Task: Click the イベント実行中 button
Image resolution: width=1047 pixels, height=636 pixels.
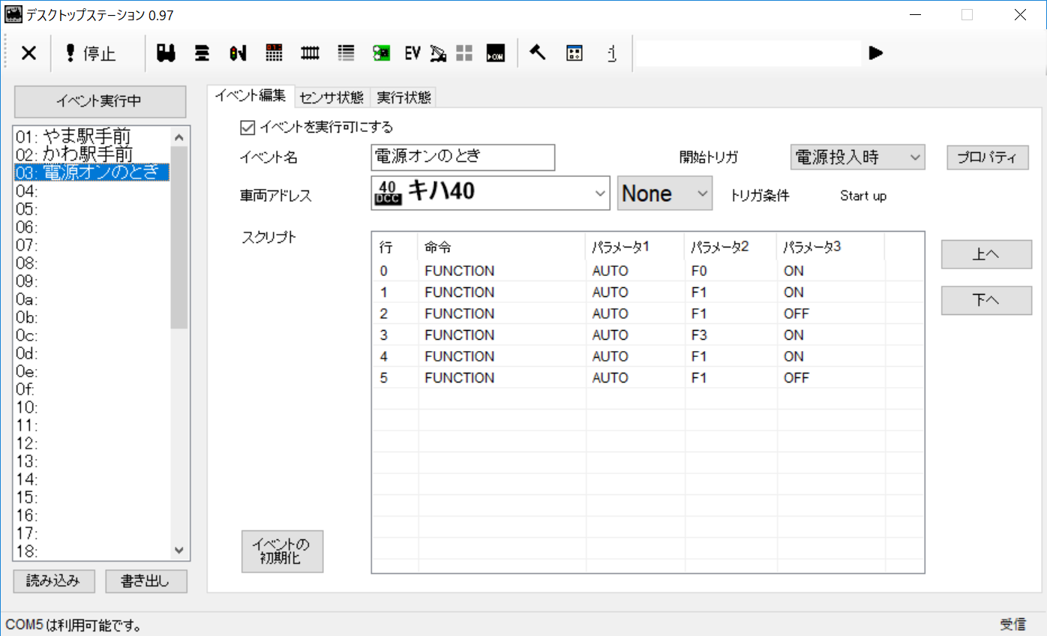Action: [100, 101]
